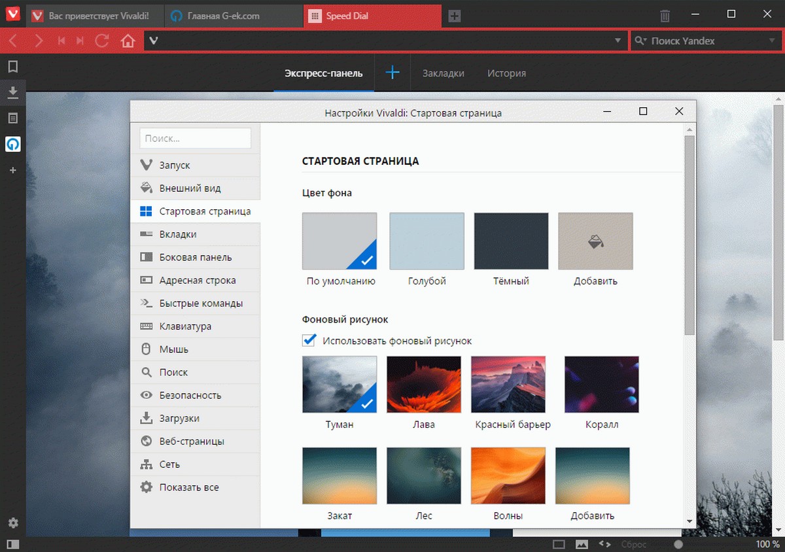This screenshot has height=552, width=785.
Task: Choose the Волны background image
Action: coord(508,475)
